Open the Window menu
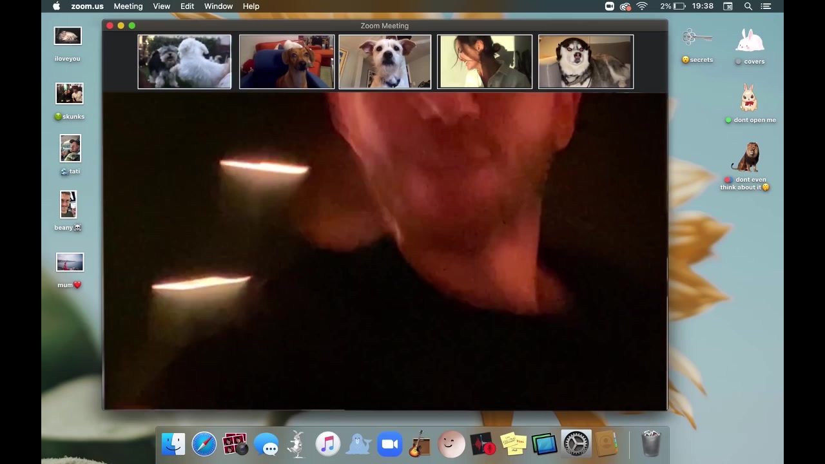Screen dimensions: 825x464 (218, 6)
